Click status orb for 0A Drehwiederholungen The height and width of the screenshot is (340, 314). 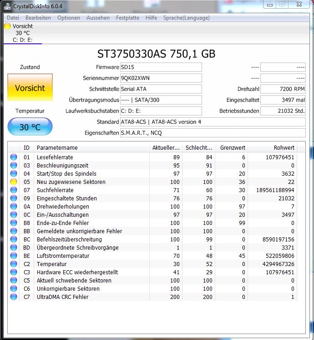[14, 206]
